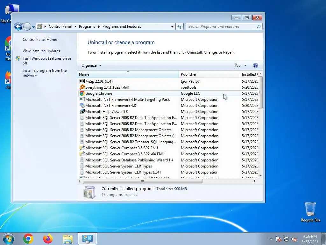The image size is (326, 245).
Task: Open the Organize menu
Action: tap(91, 65)
